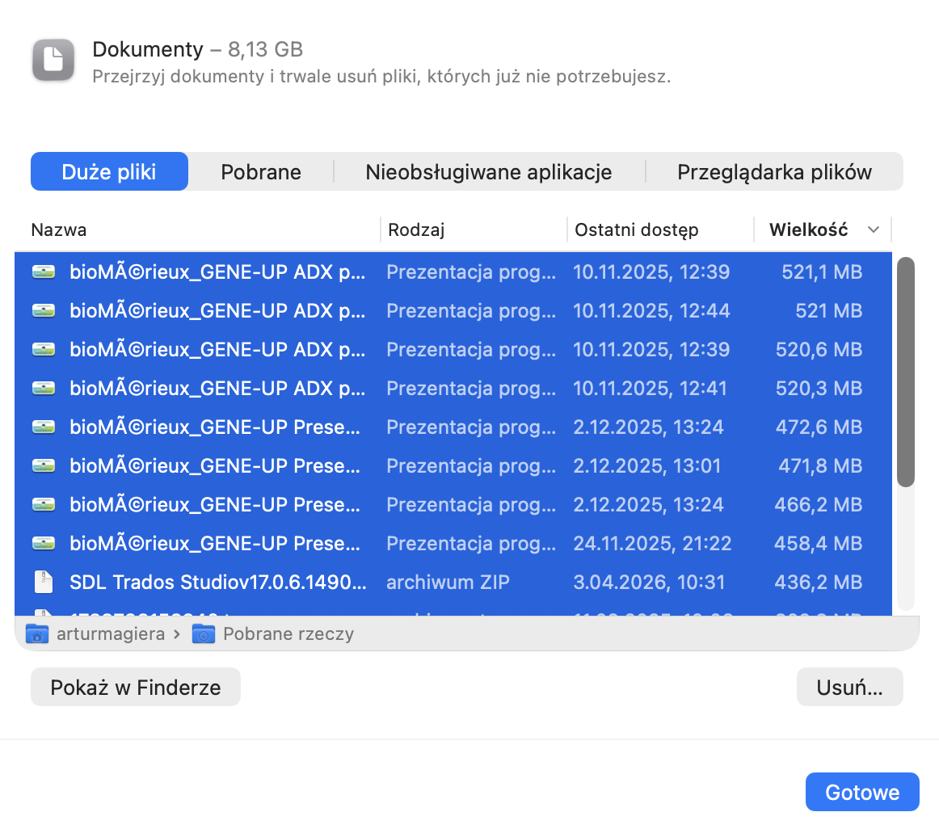Click presentation file icon of 520,6 MB row

[x=44, y=350]
